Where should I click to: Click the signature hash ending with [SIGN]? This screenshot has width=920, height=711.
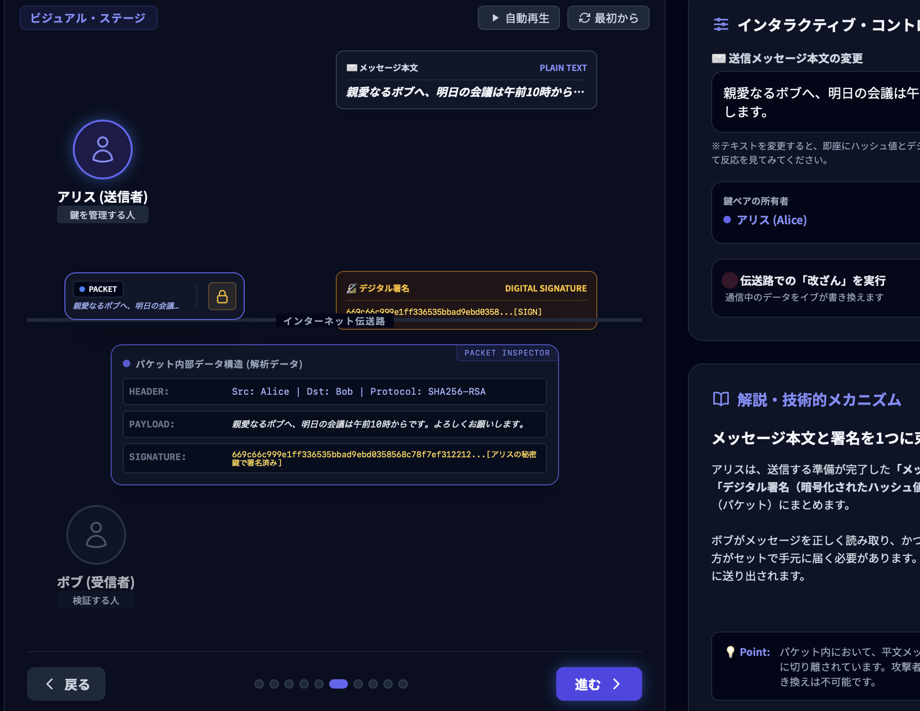(x=444, y=312)
